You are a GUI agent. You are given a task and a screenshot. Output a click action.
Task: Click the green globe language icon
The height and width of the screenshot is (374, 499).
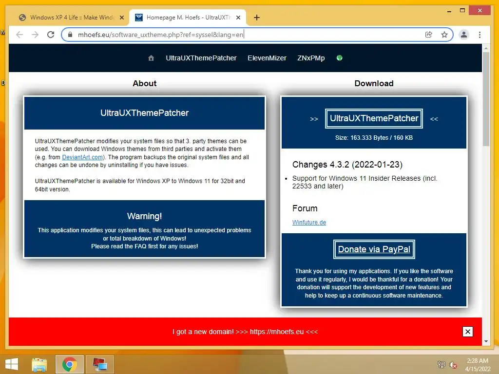pos(340,57)
